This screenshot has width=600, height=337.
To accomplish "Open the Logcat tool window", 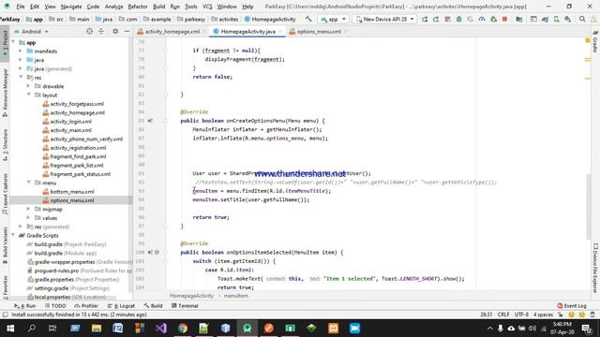I will [121, 306].
